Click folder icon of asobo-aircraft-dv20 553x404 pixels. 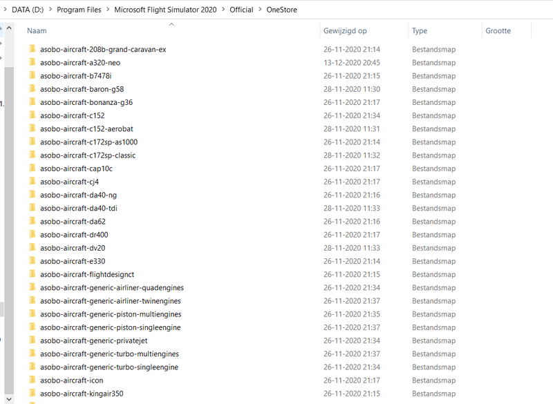click(32, 248)
